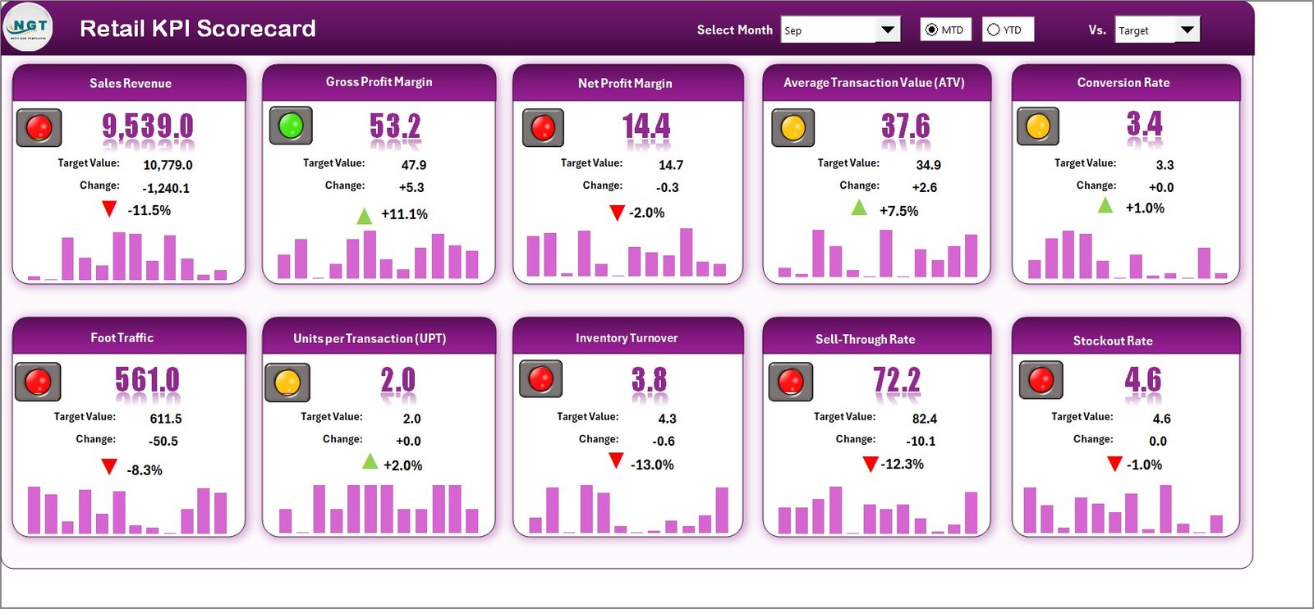Click the yellow status light on Average Transaction Value
Screen dimensions: 1314x609
pos(793,128)
